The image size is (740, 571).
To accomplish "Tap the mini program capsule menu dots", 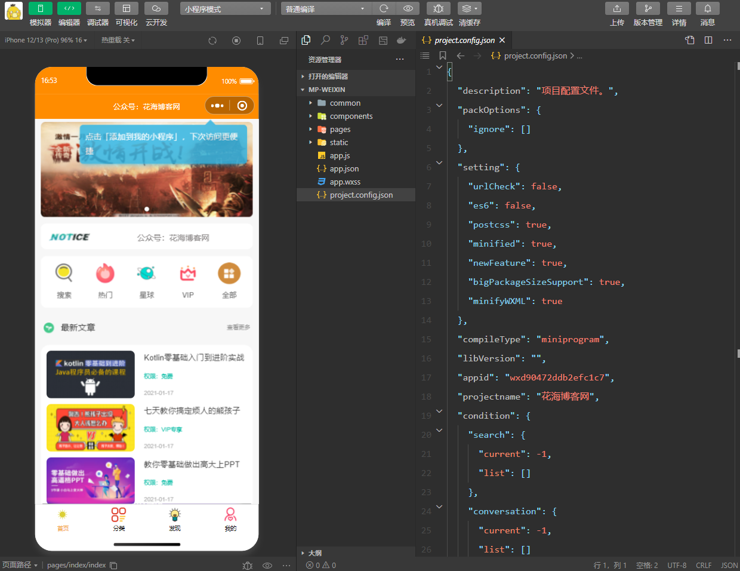I will [x=217, y=106].
